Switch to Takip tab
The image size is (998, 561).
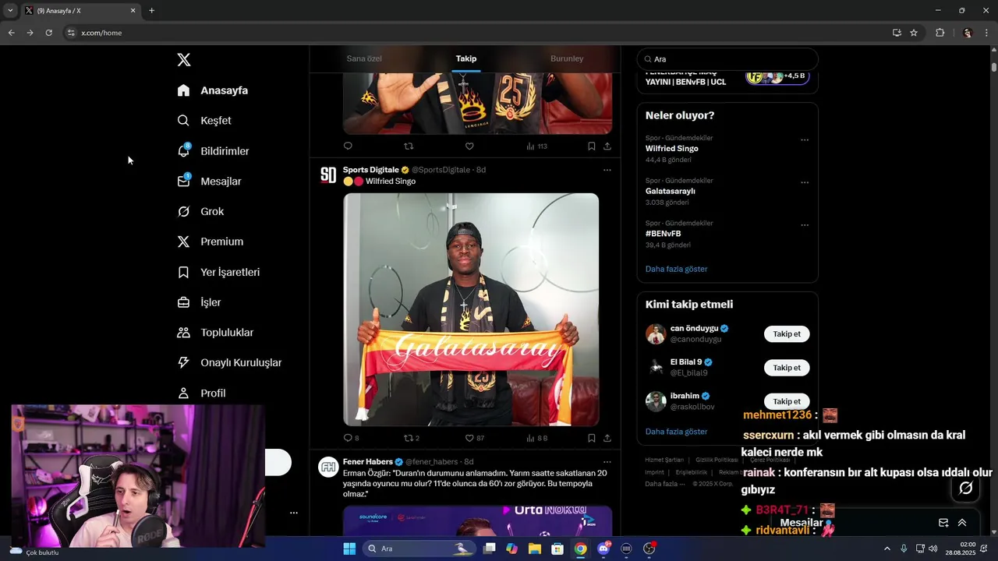(x=466, y=58)
